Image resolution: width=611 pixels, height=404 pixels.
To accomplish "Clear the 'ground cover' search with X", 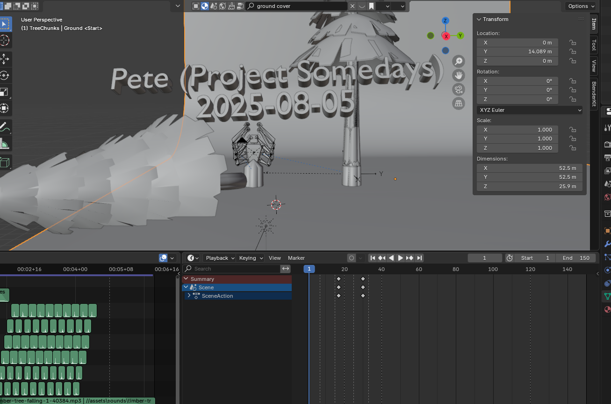I will pos(352,6).
